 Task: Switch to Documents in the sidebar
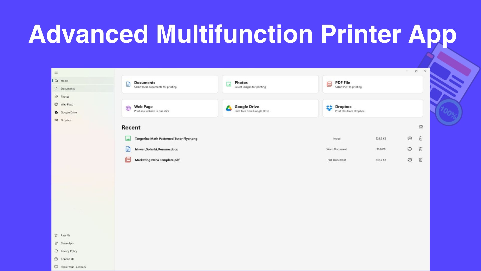68,89
